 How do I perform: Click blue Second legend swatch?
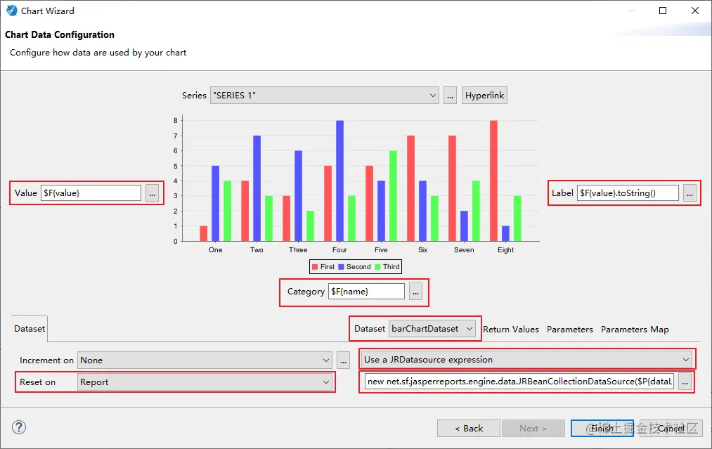pyautogui.click(x=341, y=267)
